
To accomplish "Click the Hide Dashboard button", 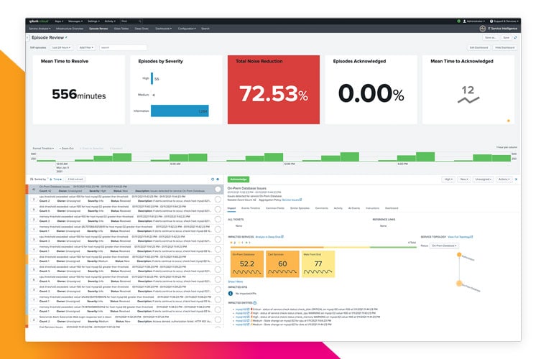I will (x=505, y=47).
